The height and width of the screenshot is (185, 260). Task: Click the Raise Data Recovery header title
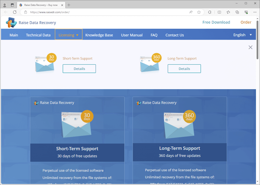(37, 23)
